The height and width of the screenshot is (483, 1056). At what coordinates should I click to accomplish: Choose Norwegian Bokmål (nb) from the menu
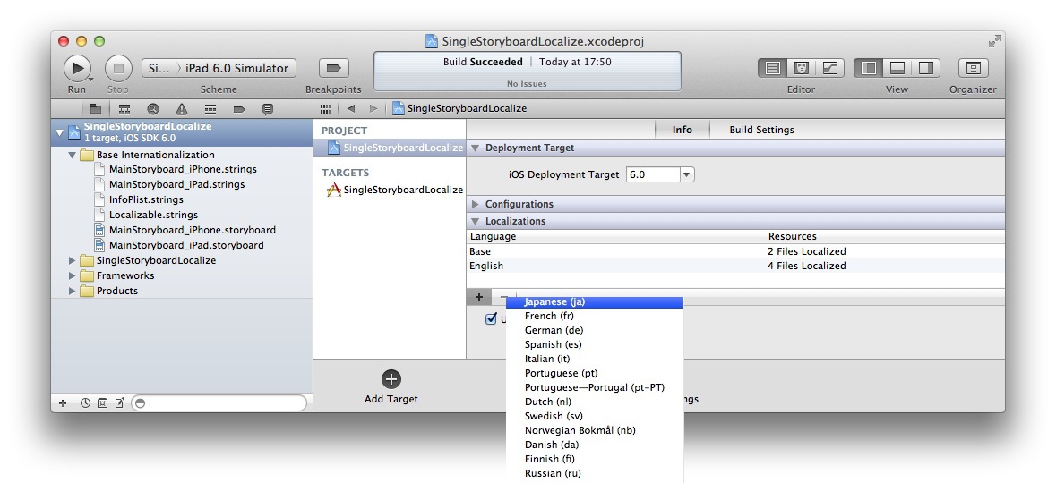coord(595,430)
